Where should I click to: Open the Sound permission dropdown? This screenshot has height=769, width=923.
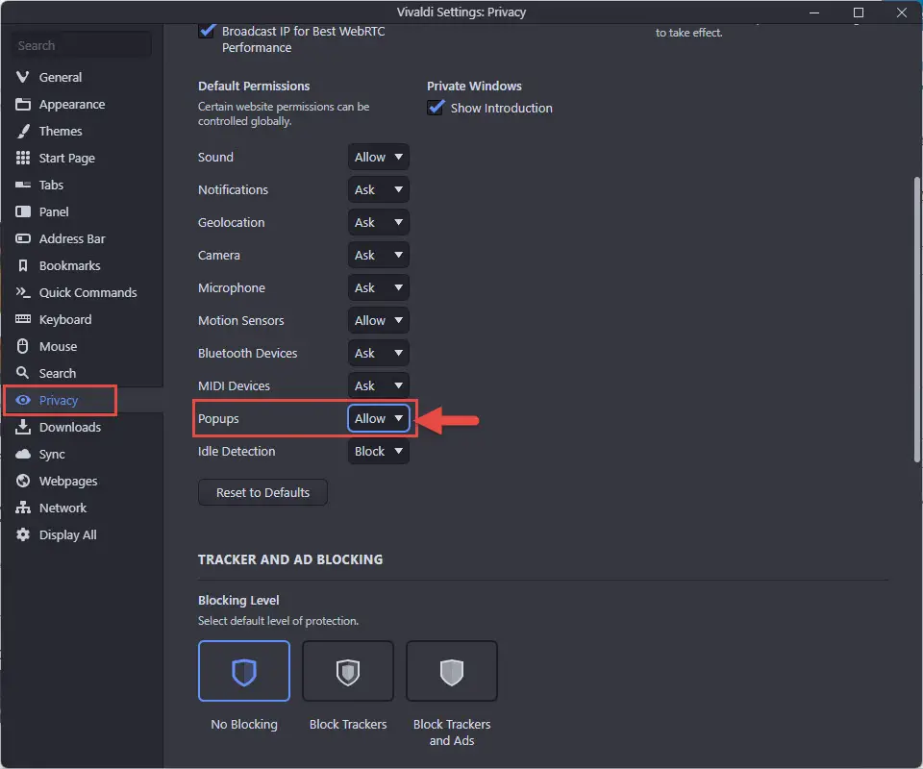tap(379, 157)
